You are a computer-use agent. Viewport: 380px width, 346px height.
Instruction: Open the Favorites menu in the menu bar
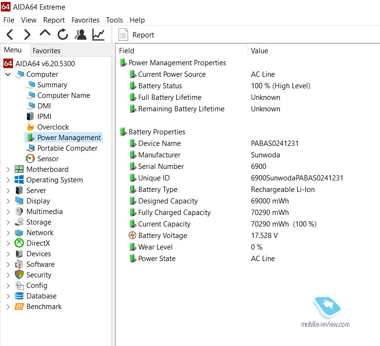click(x=85, y=20)
